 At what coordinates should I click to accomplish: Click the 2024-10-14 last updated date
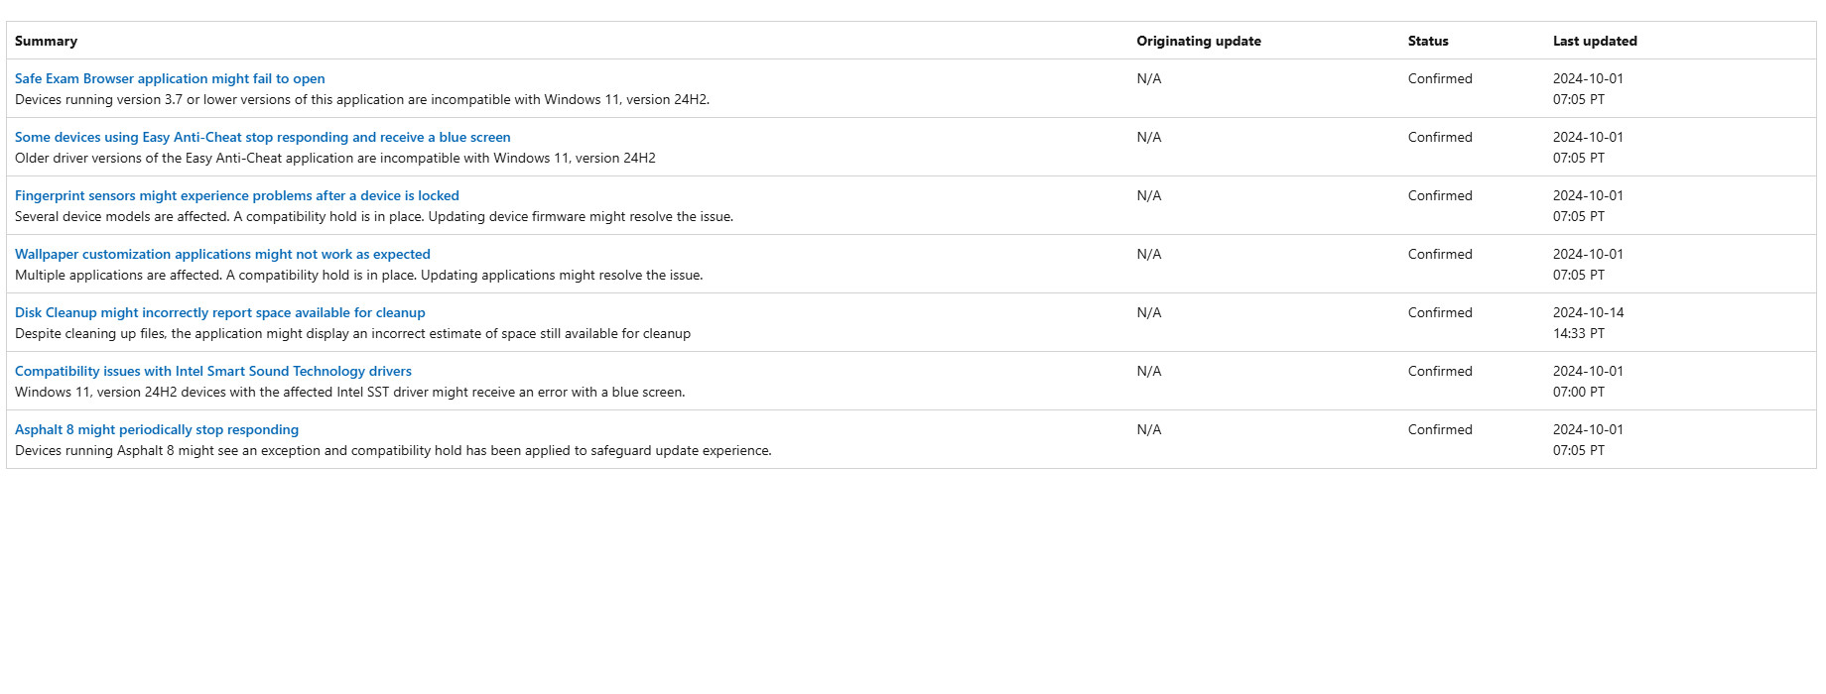1588,313
